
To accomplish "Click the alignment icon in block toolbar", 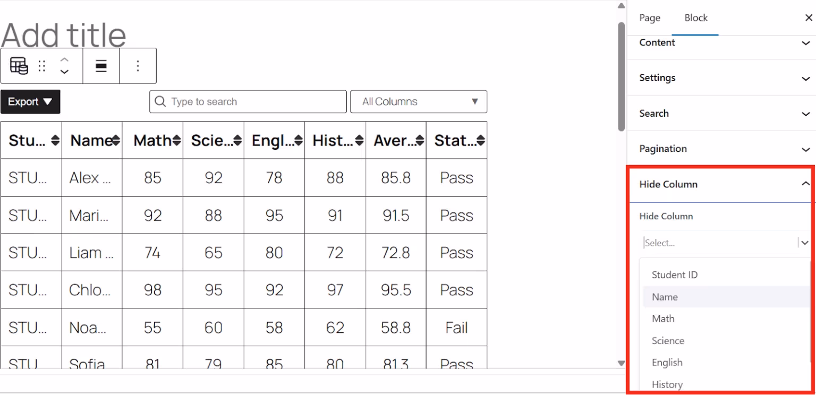I will (x=101, y=65).
